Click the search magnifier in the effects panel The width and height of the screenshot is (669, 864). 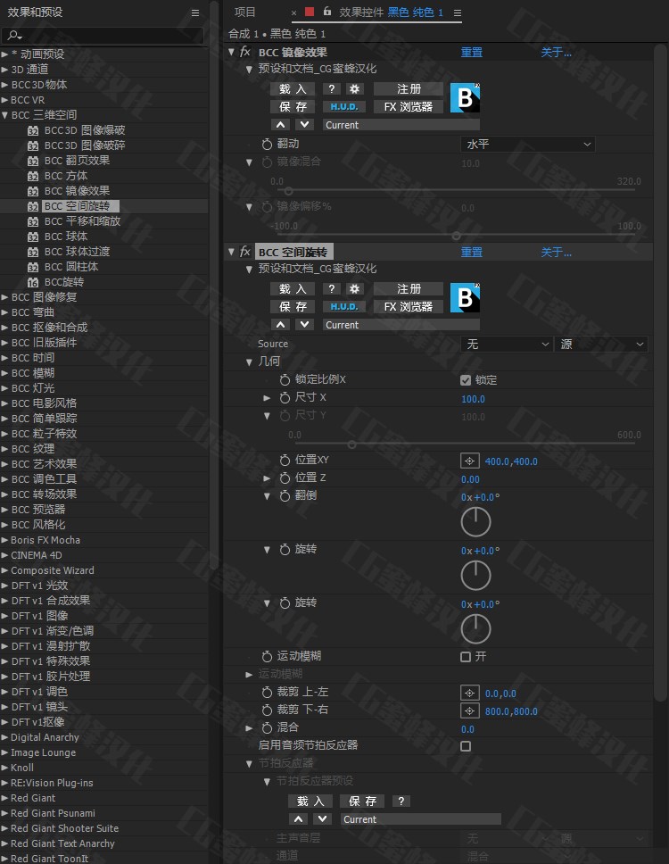pyautogui.click(x=14, y=36)
